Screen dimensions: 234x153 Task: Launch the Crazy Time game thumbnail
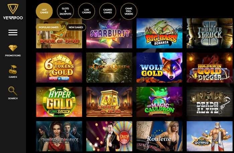[109, 136]
